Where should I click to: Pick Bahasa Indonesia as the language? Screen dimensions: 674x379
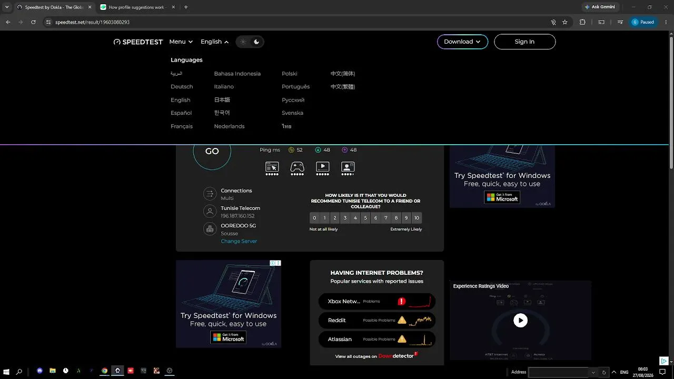pyautogui.click(x=237, y=74)
